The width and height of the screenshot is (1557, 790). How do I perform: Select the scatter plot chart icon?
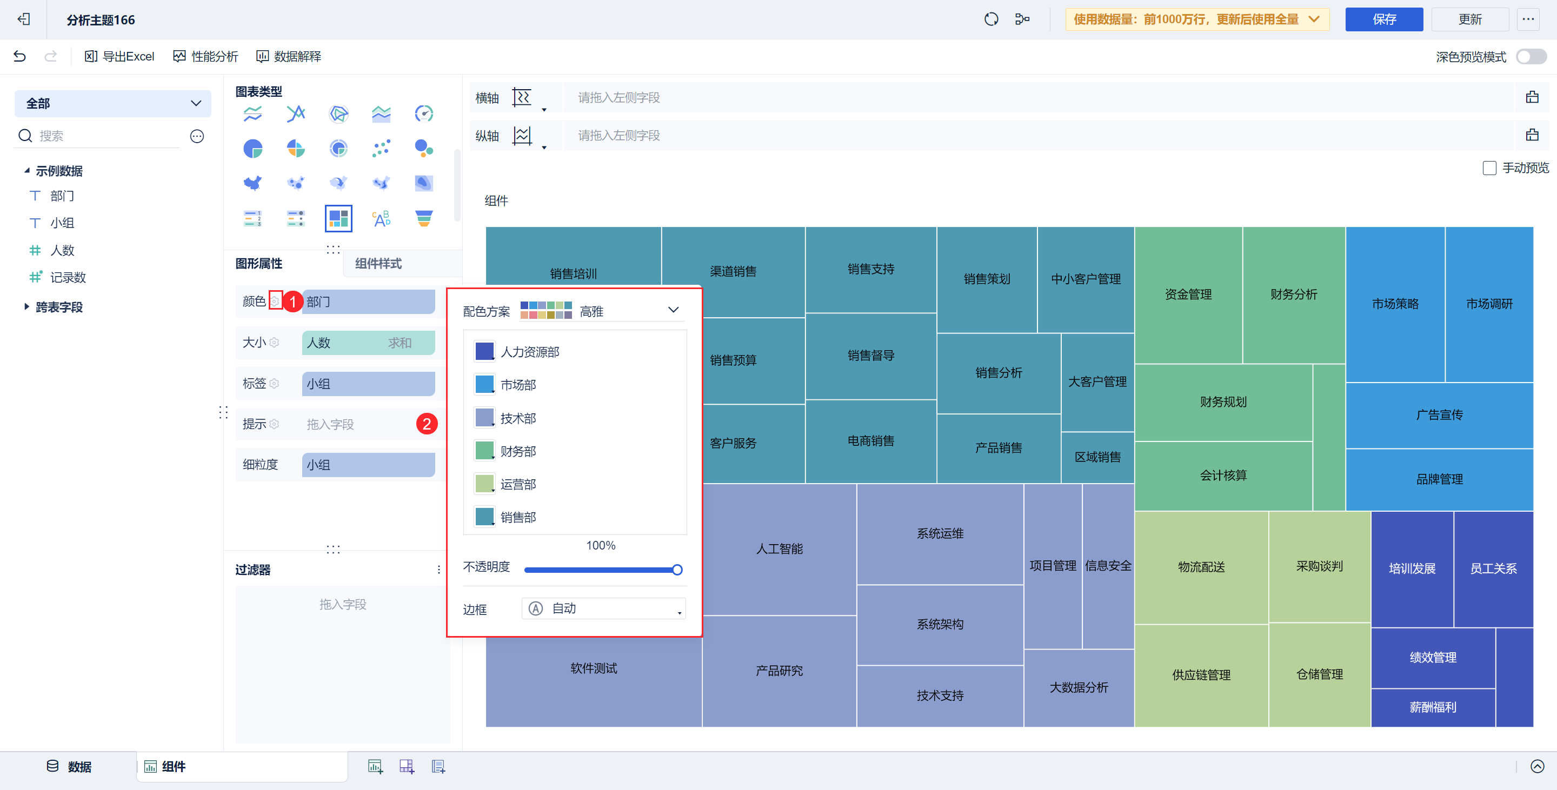tap(381, 148)
